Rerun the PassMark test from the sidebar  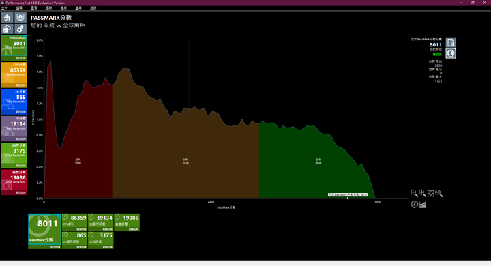pyautogui.click(x=20, y=58)
